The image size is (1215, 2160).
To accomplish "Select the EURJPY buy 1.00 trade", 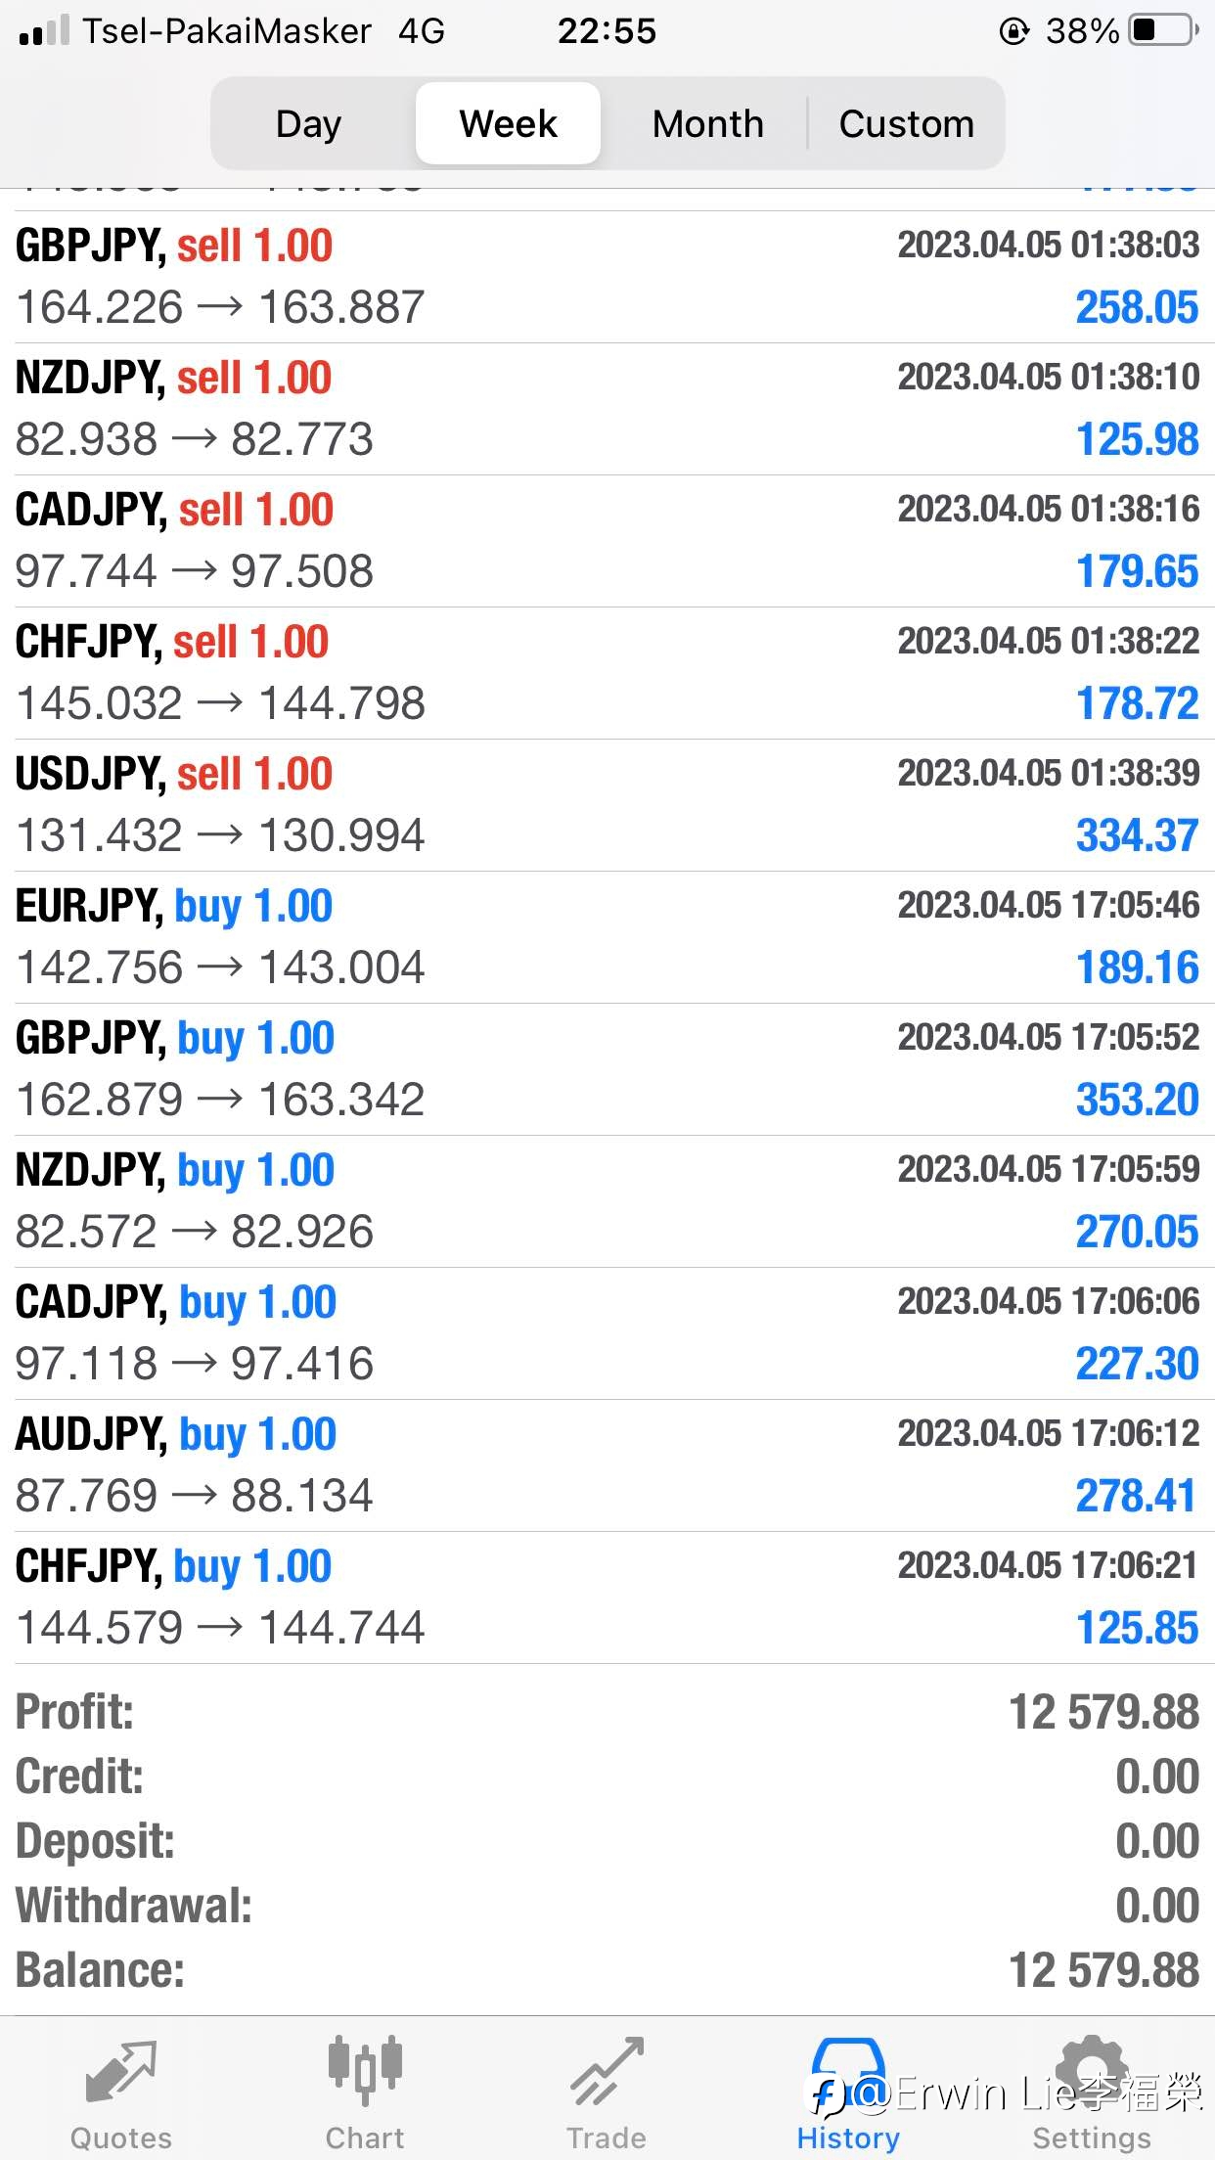I will click(x=607, y=937).
